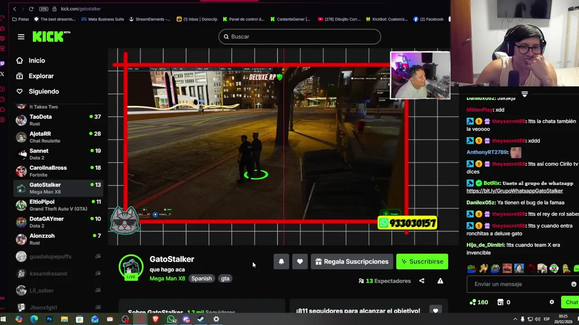Open chat settings gear icon

tap(551, 302)
